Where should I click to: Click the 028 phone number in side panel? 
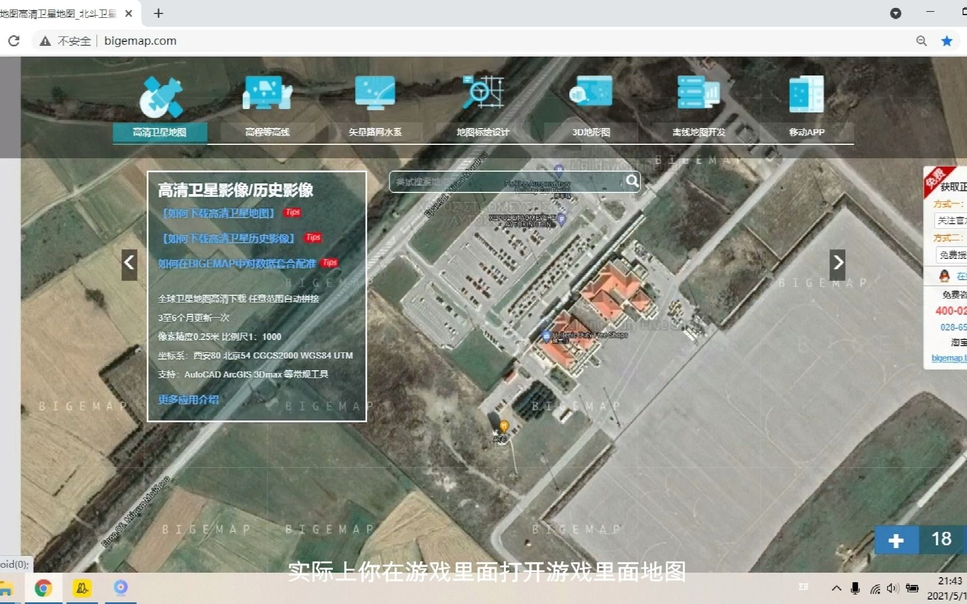coord(953,327)
